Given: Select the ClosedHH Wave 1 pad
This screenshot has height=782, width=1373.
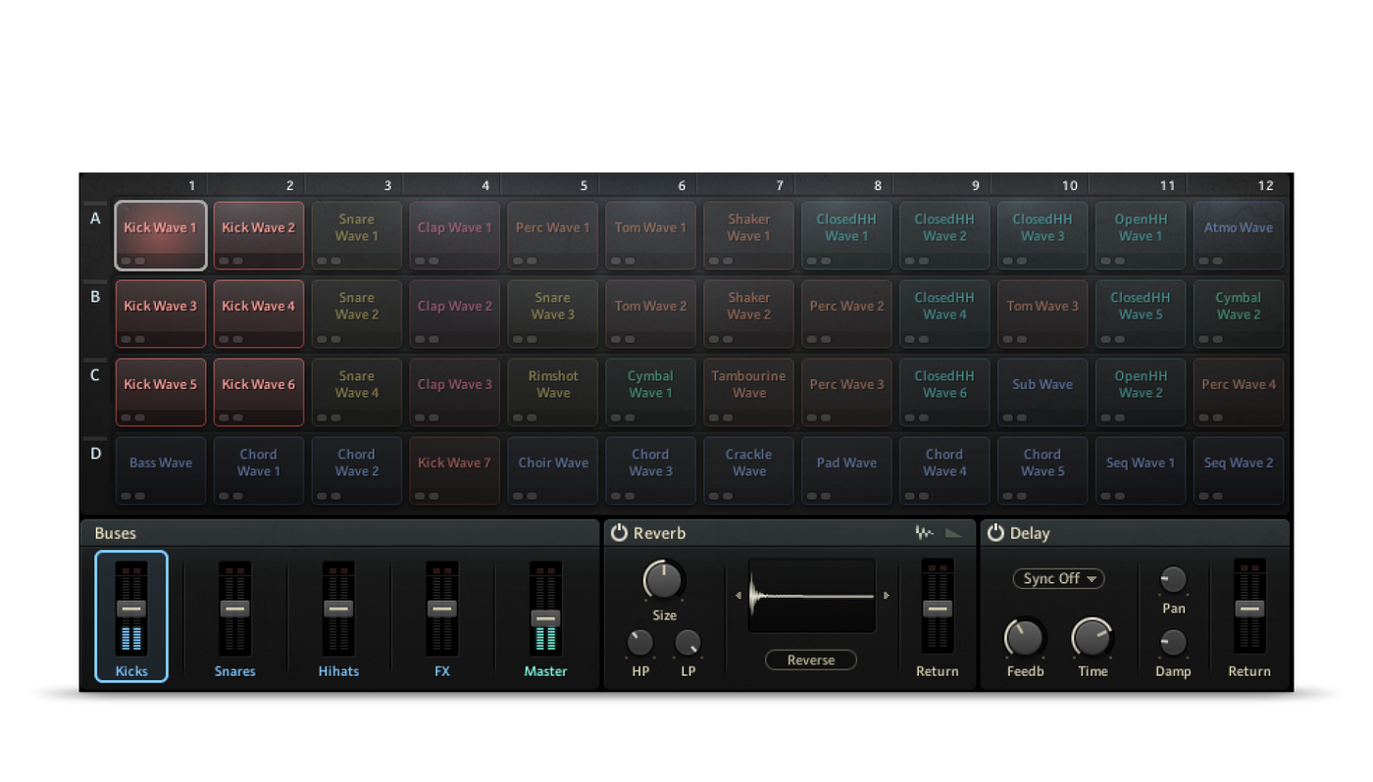Looking at the screenshot, I should (847, 235).
